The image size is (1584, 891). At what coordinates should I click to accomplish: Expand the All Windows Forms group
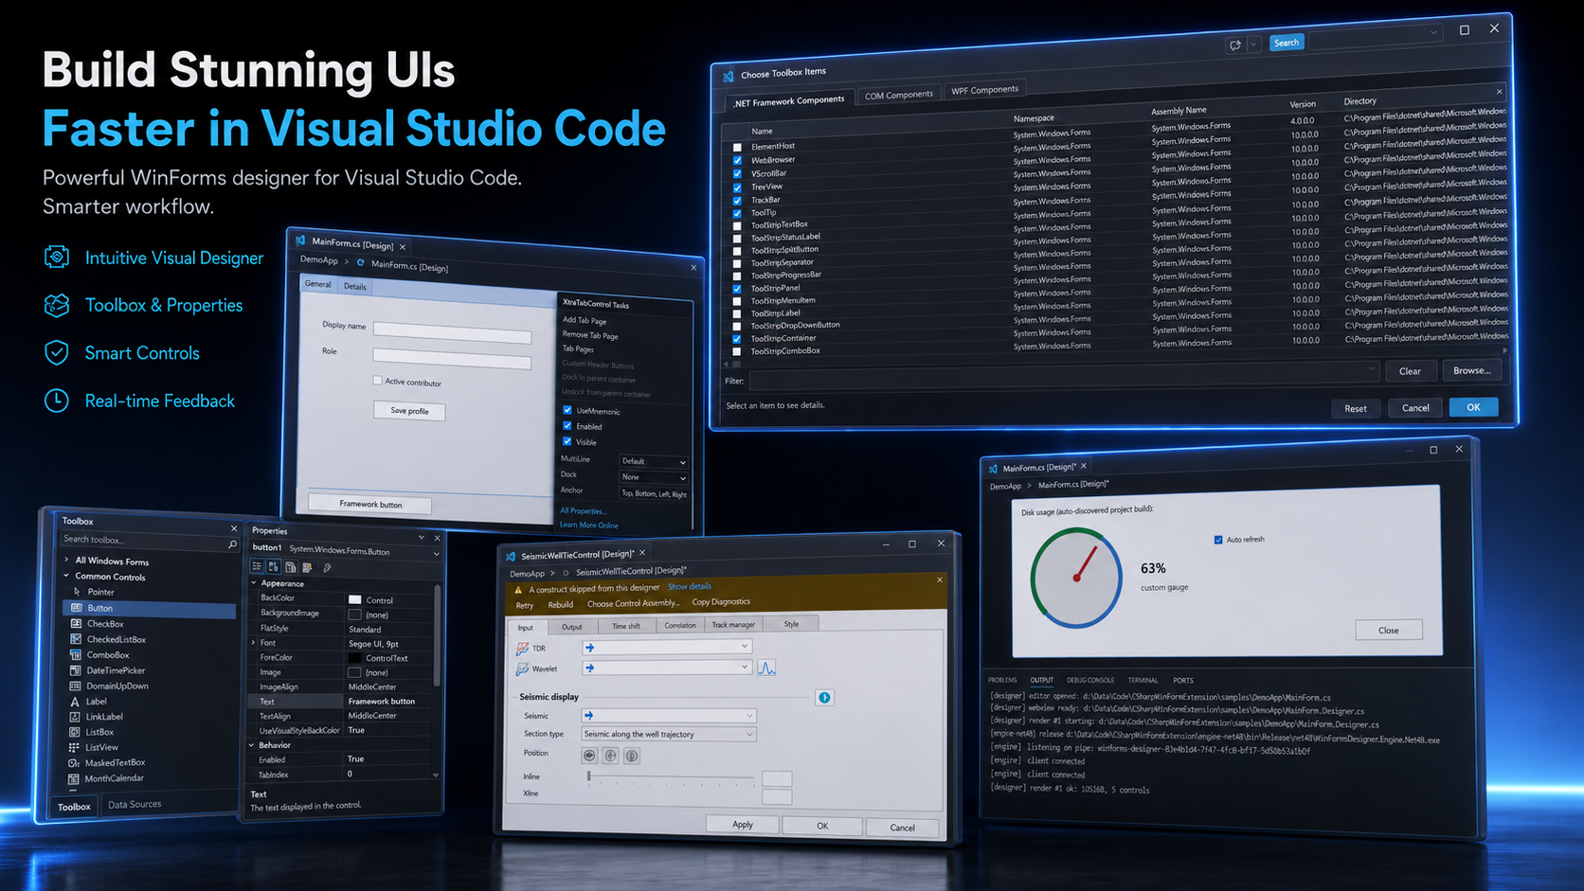coord(66,560)
